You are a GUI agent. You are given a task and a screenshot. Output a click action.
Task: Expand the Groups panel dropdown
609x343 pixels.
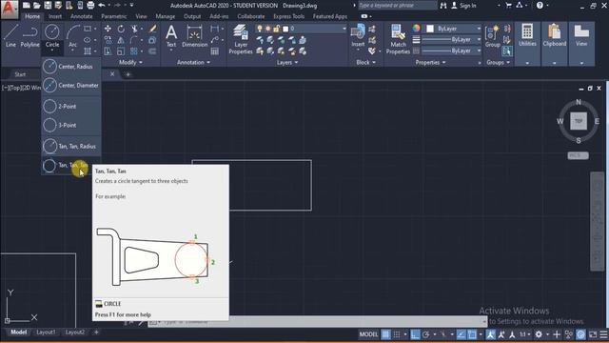coord(499,62)
